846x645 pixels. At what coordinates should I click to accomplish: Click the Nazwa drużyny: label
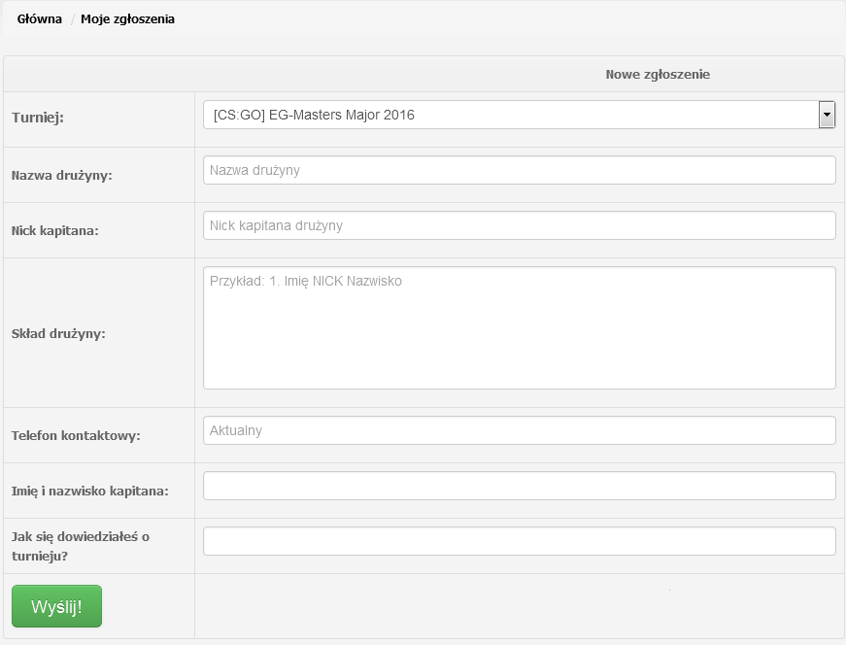62,176
